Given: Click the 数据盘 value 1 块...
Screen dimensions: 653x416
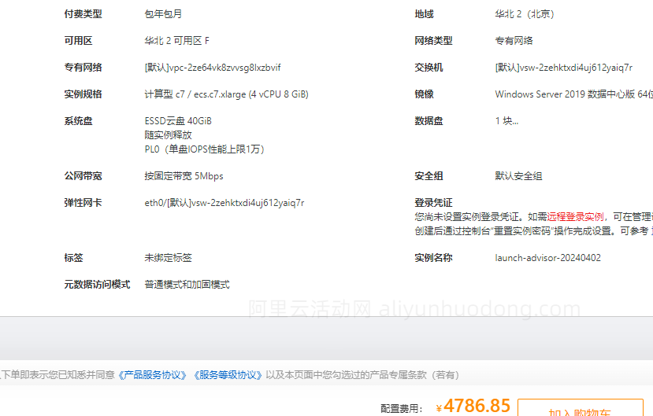Looking at the screenshot, I should [x=506, y=121].
